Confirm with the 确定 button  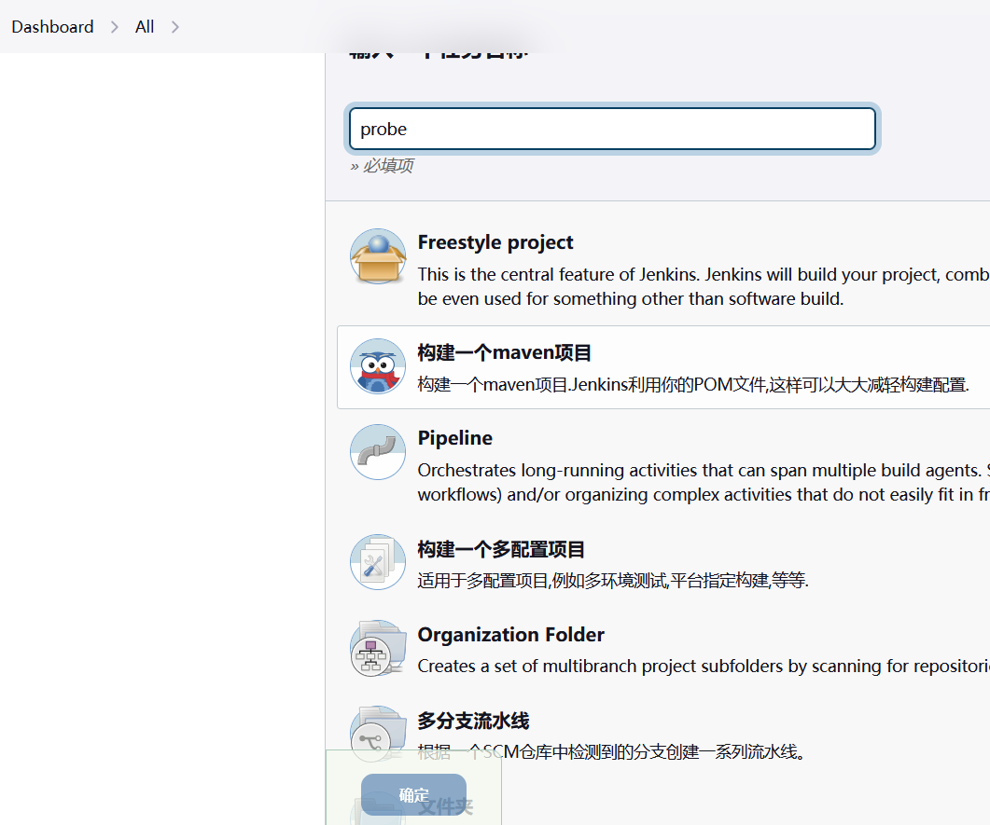pos(413,795)
